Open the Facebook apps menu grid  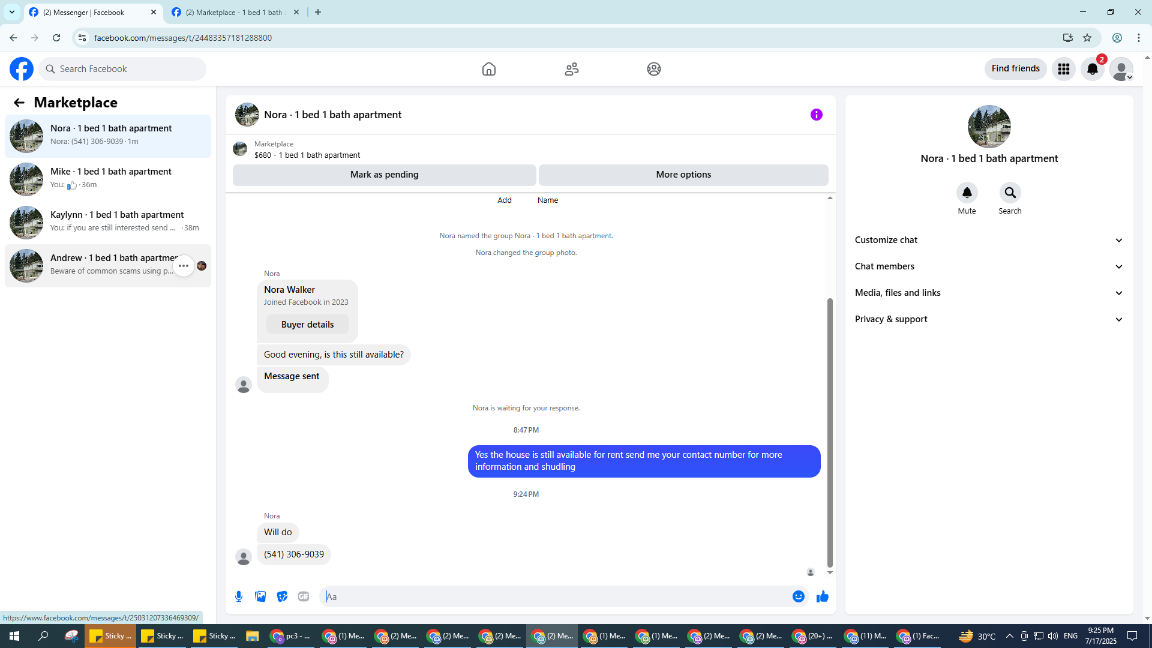(1064, 69)
